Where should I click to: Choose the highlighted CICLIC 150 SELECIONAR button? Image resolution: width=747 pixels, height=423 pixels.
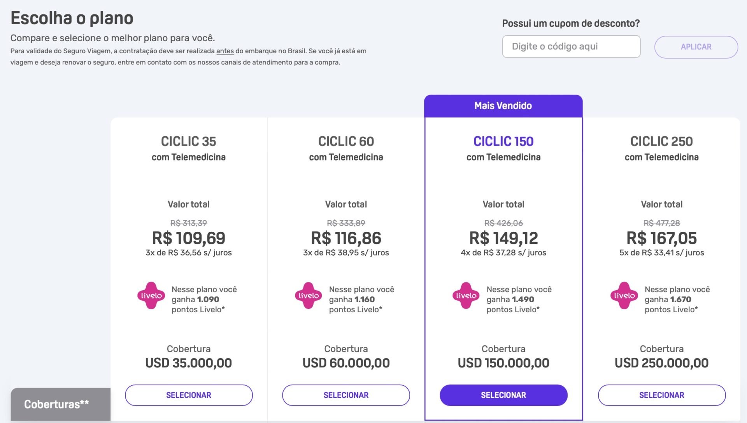tap(503, 395)
